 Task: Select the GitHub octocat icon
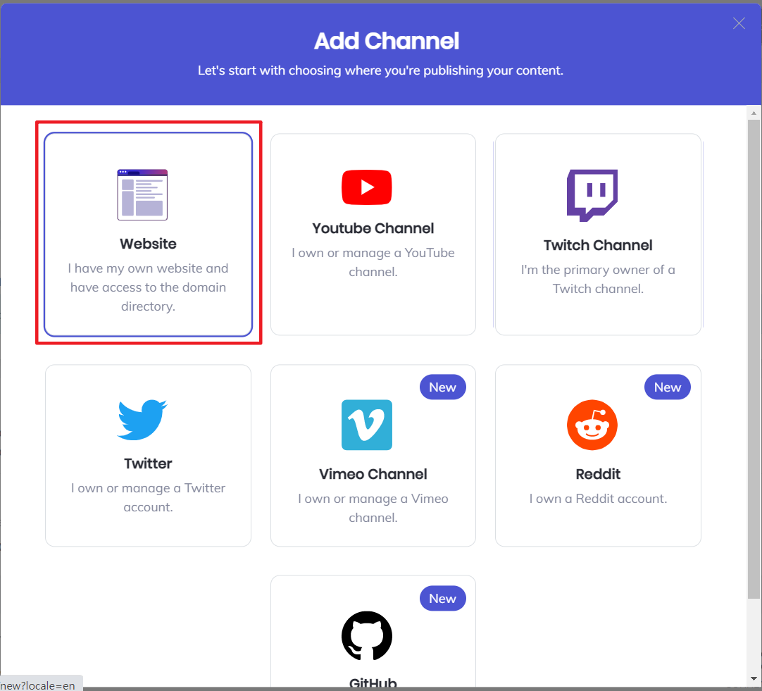[x=366, y=635]
